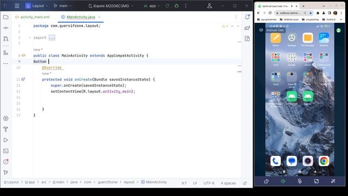Screen dimensions: 348x196
Task: Click cursor position 9:7 indicator
Action: click(x=184, y=183)
